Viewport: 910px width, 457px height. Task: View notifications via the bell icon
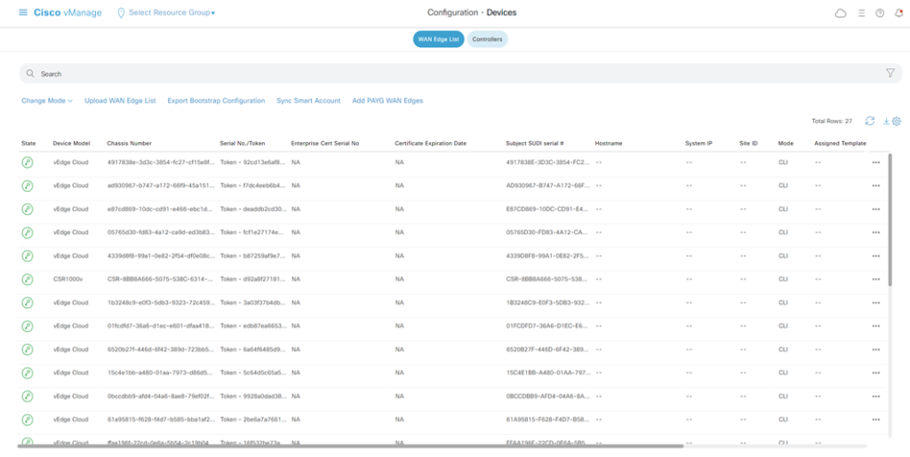898,13
